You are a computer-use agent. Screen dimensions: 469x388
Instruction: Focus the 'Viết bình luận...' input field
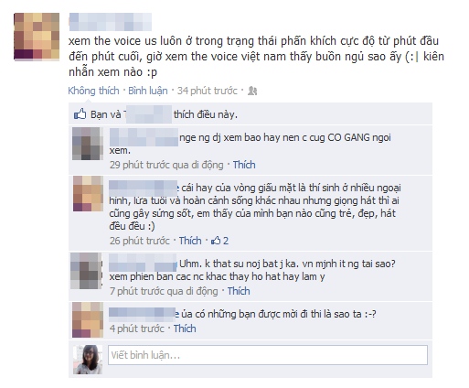(268, 355)
